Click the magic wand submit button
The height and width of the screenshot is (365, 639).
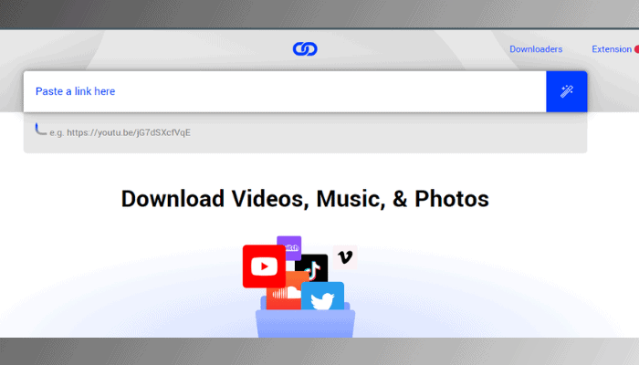pyautogui.click(x=567, y=91)
